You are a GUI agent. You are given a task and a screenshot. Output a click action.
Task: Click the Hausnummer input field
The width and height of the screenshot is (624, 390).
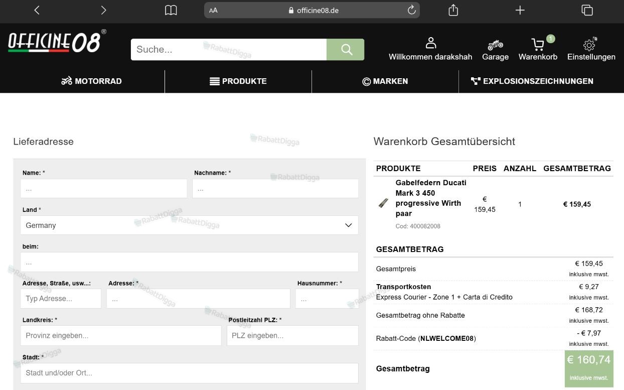click(327, 299)
